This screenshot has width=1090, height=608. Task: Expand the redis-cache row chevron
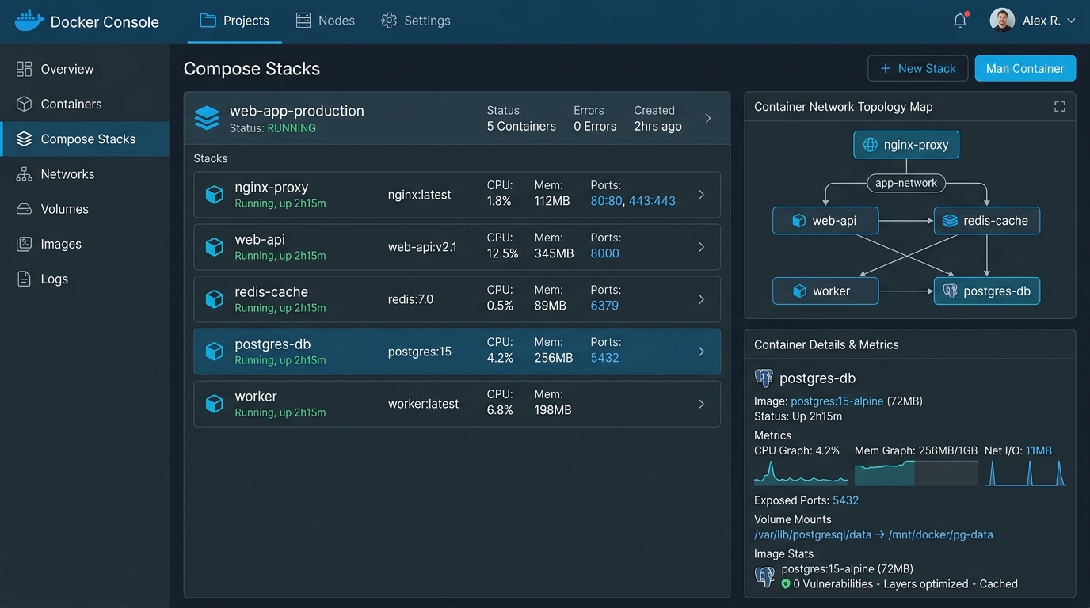[701, 299]
